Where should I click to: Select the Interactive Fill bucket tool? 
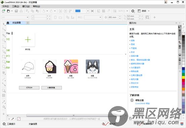[x=4, y=107]
